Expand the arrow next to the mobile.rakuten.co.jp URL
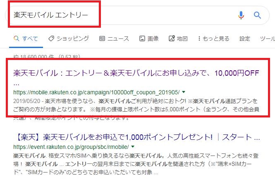Screen dimensions: 275x182 (x=184, y=92)
